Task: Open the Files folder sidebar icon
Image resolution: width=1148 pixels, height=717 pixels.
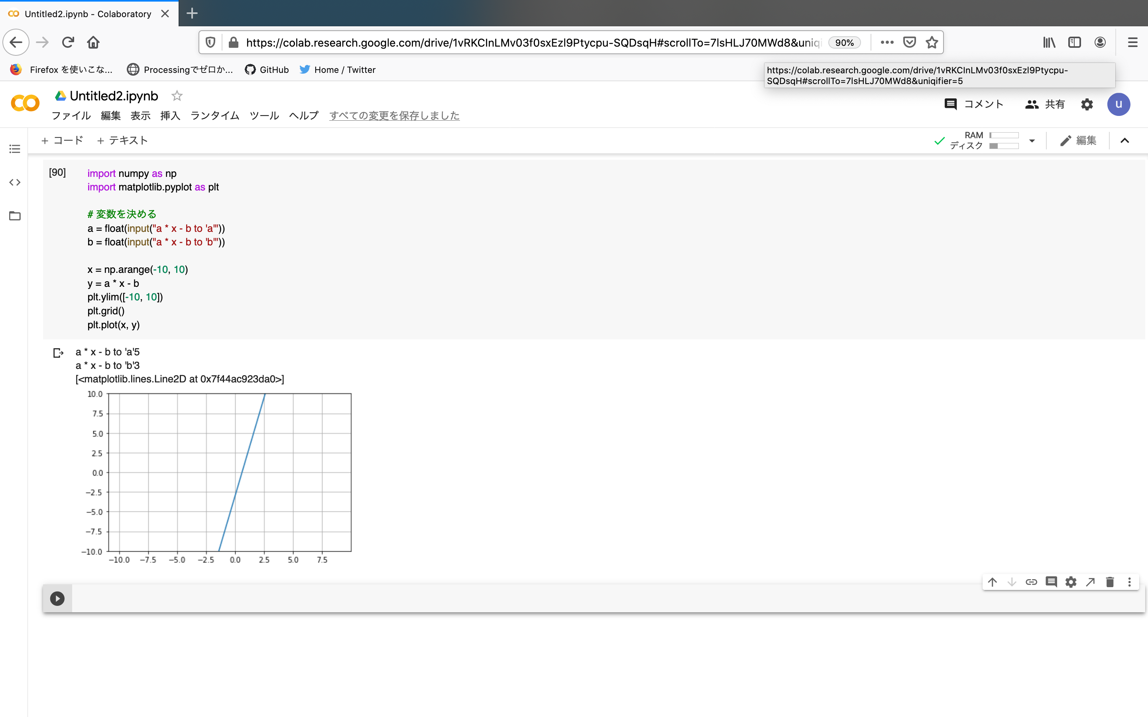Action: point(15,216)
